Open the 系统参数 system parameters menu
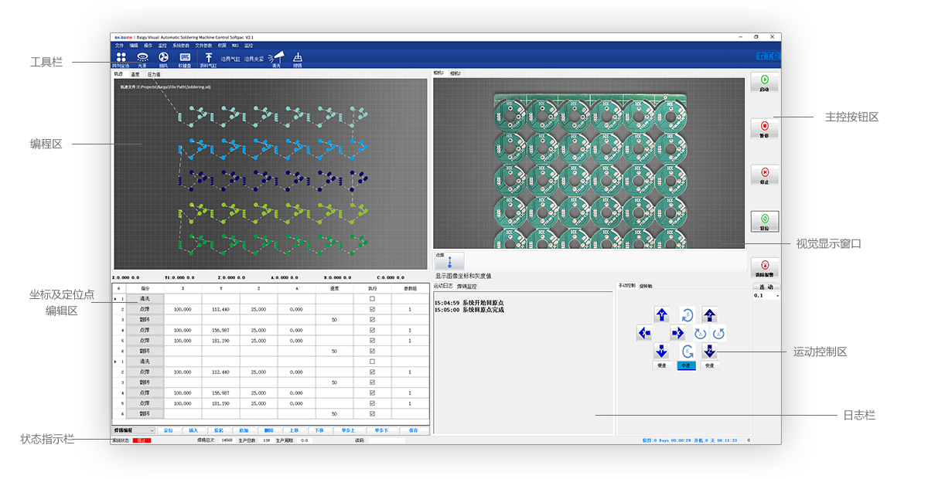The height and width of the screenshot is (479, 928). coord(181,46)
